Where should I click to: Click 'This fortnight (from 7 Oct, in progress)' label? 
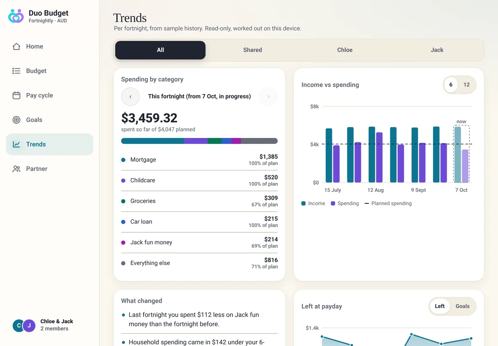tap(200, 97)
